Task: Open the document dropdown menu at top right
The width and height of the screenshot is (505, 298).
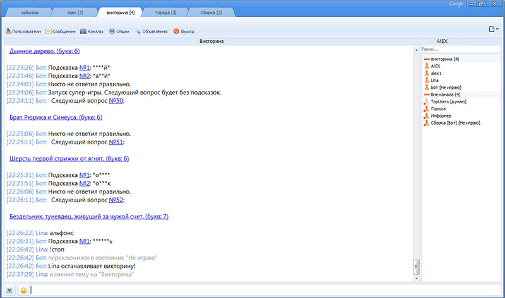Action: [x=493, y=29]
